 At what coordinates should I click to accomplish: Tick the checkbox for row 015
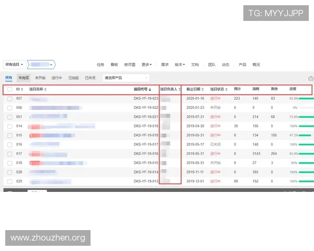click(x=9, y=135)
